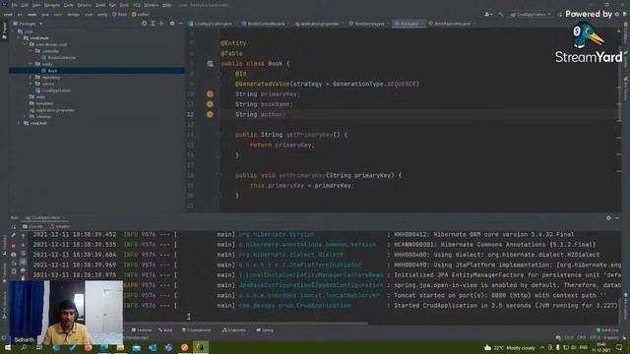Open the File menu
This screenshot has height=354, width=630.
[15, 5]
